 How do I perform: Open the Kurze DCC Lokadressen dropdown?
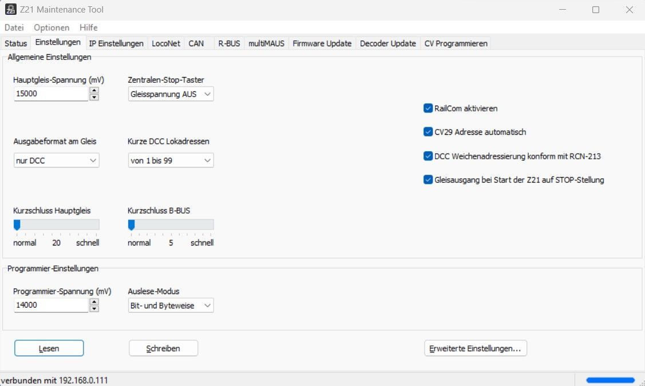click(171, 160)
